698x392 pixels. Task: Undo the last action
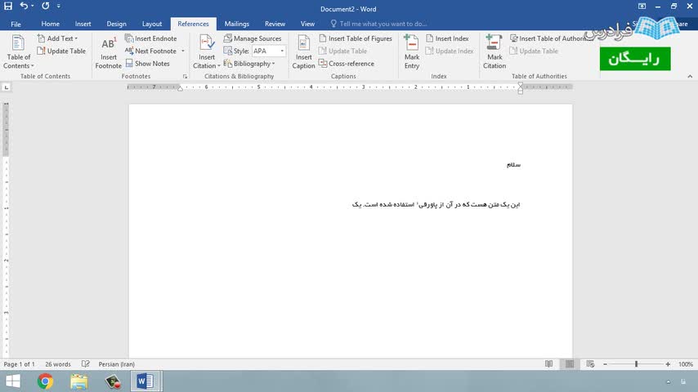coord(24,7)
